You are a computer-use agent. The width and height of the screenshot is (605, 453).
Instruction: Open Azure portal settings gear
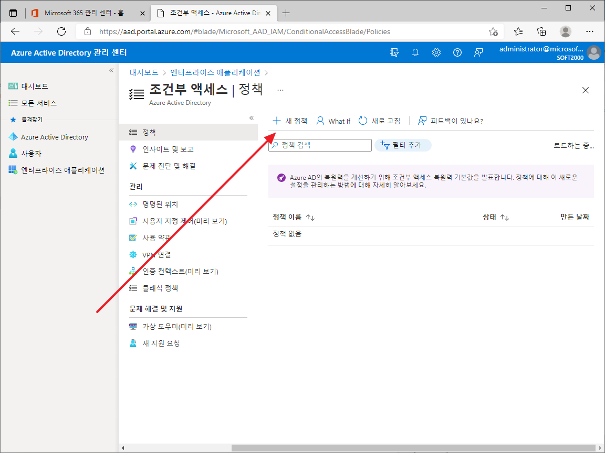pos(436,52)
